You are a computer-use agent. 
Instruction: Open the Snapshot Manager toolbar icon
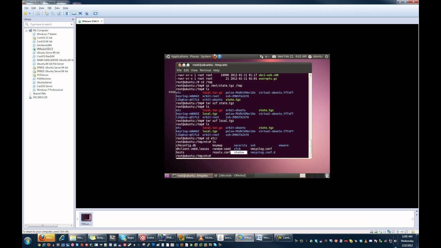pos(59,13)
